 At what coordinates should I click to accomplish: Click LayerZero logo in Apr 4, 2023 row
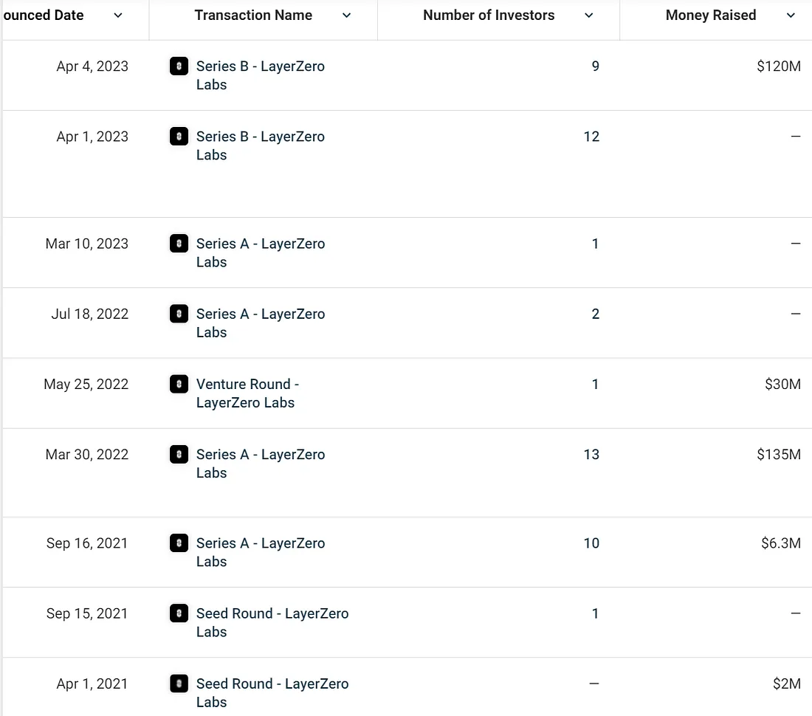point(179,66)
